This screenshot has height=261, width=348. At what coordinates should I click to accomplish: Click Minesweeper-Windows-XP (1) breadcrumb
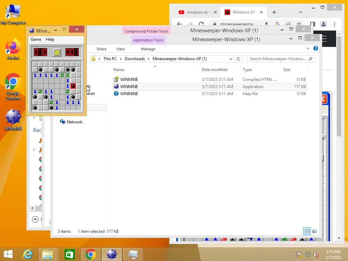[x=179, y=58]
